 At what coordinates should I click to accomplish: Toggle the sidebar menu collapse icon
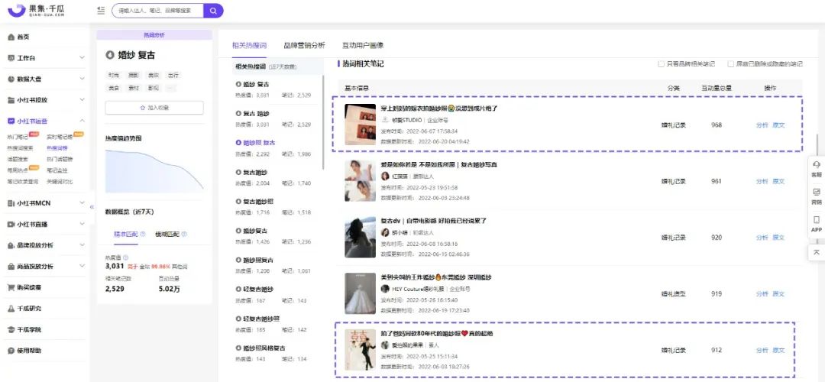point(101,10)
